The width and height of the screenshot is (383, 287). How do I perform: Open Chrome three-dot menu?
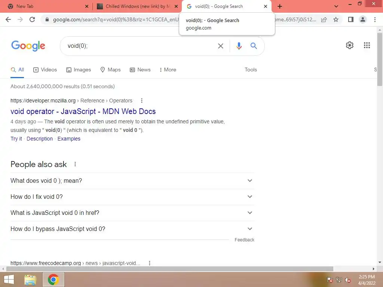375,19
